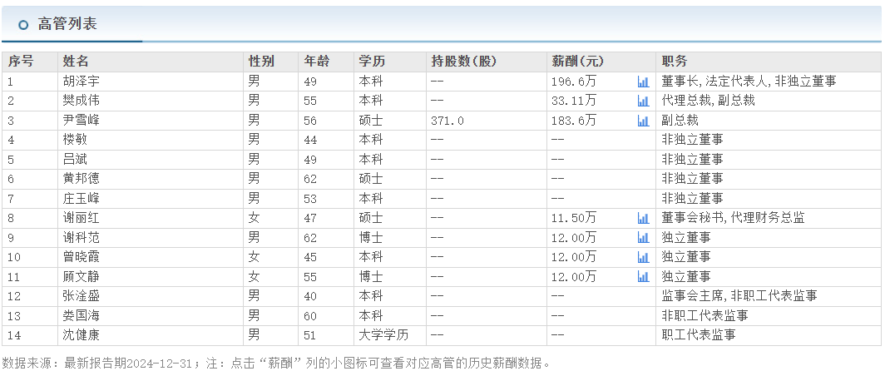
Task: Click the 年龄 column header
Action: pos(317,62)
